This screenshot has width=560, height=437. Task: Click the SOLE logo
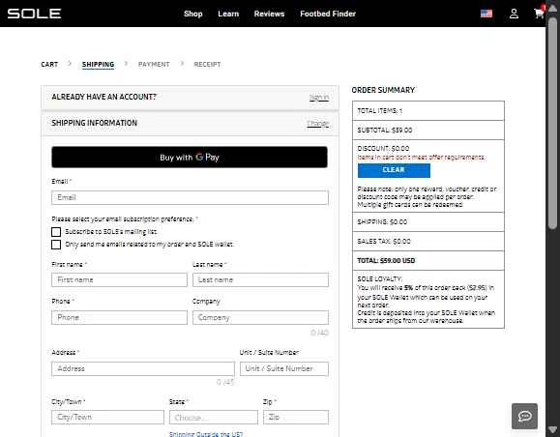[34, 14]
